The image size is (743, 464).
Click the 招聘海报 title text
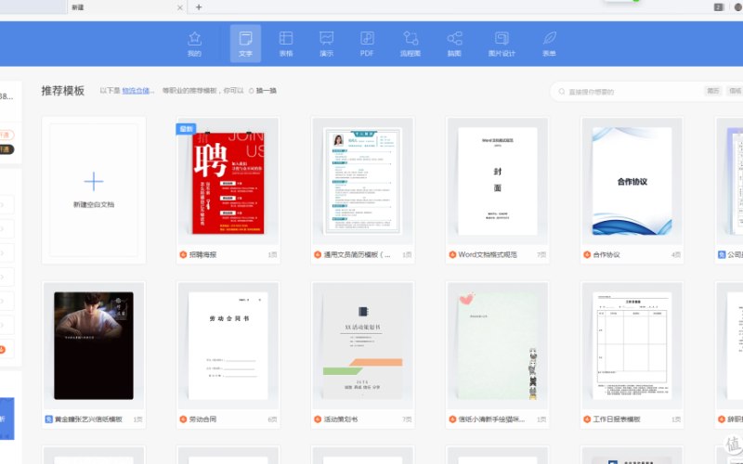202,254
